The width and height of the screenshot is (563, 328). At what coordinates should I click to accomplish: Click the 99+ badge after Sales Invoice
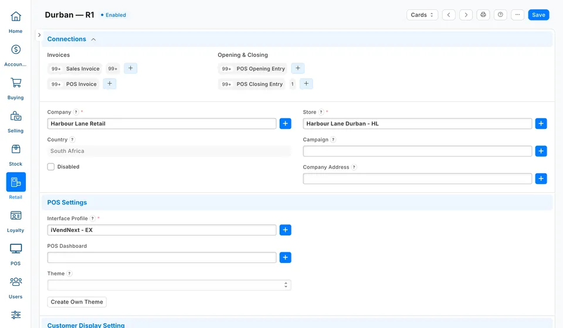point(113,69)
